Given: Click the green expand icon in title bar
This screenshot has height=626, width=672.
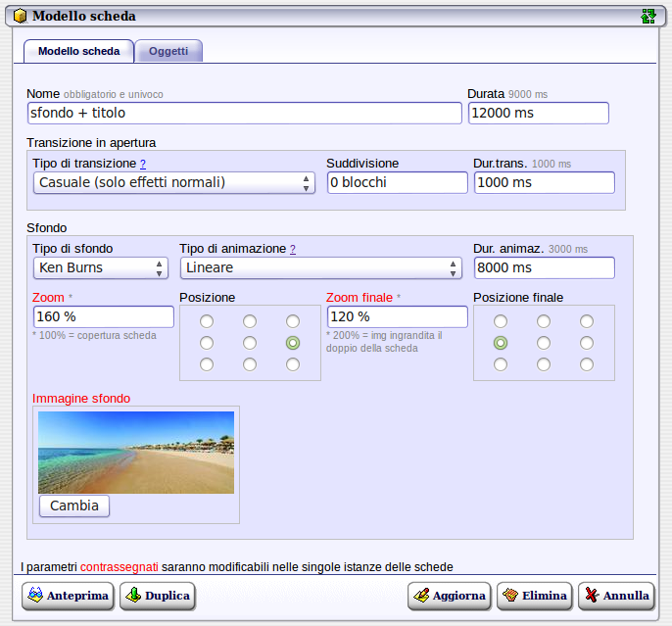Looking at the screenshot, I should pyautogui.click(x=648, y=16).
